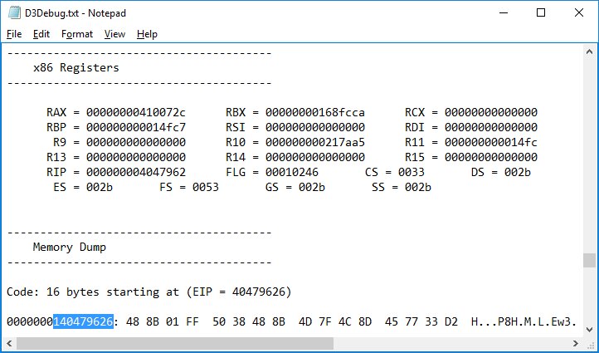Click the RDI register label
The width and height of the screenshot is (599, 353).
pyautogui.click(x=415, y=127)
